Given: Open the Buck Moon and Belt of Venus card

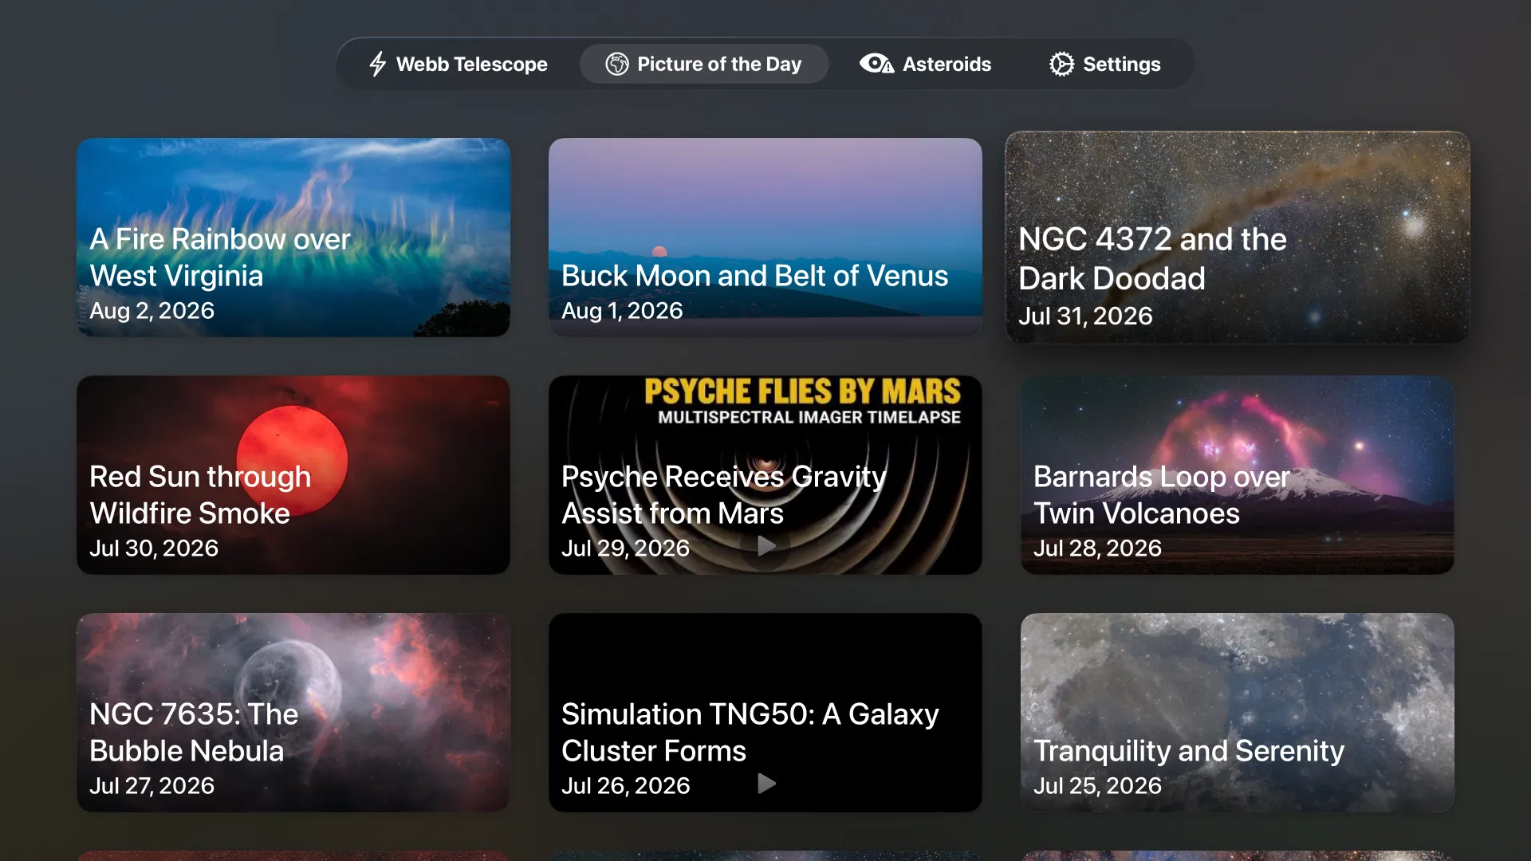Looking at the screenshot, I should click(x=765, y=238).
